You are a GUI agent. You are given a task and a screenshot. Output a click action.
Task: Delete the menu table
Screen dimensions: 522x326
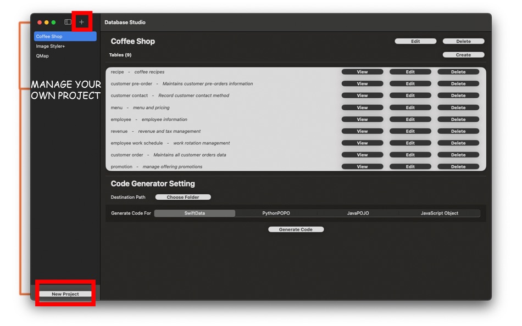pyautogui.click(x=459, y=107)
